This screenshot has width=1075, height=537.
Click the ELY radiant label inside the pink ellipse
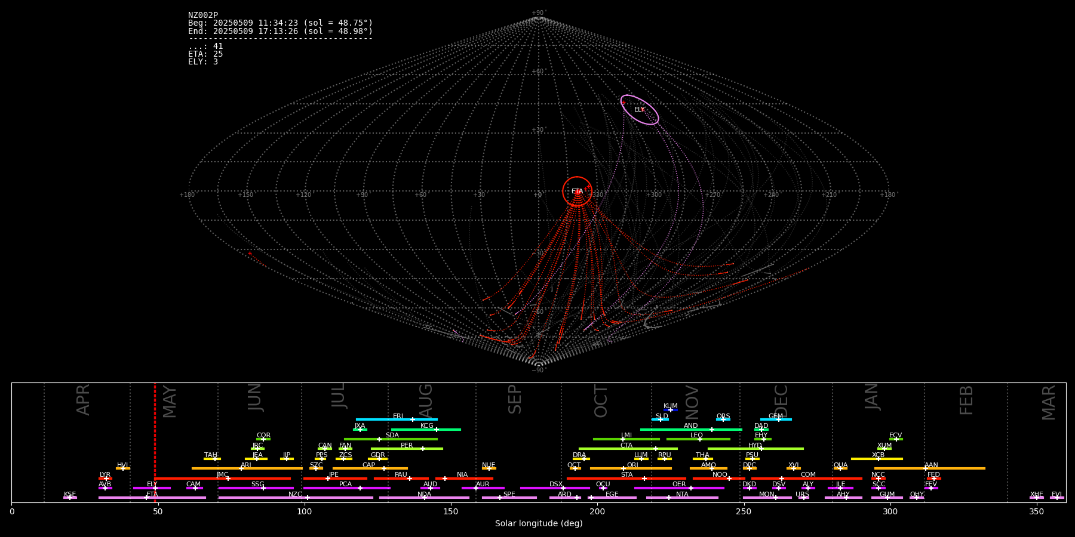pos(640,110)
